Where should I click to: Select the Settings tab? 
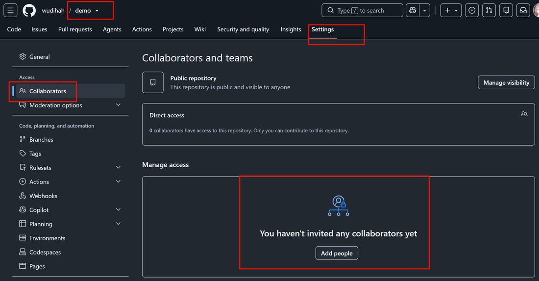tap(323, 29)
